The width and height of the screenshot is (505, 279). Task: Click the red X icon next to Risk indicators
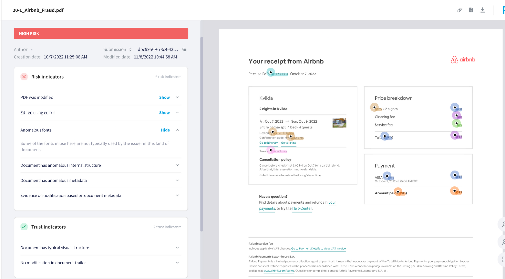24,76
